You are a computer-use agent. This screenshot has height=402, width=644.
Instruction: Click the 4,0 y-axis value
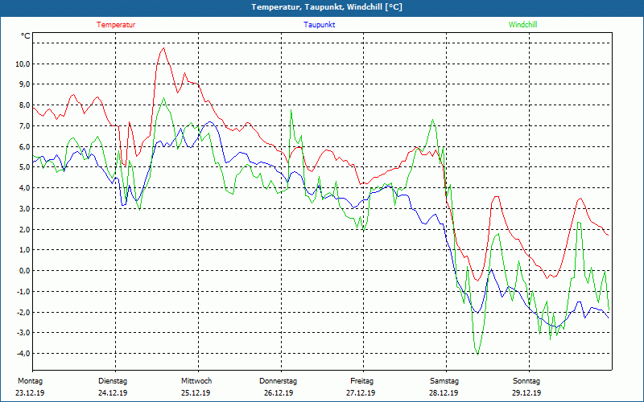click(24, 188)
